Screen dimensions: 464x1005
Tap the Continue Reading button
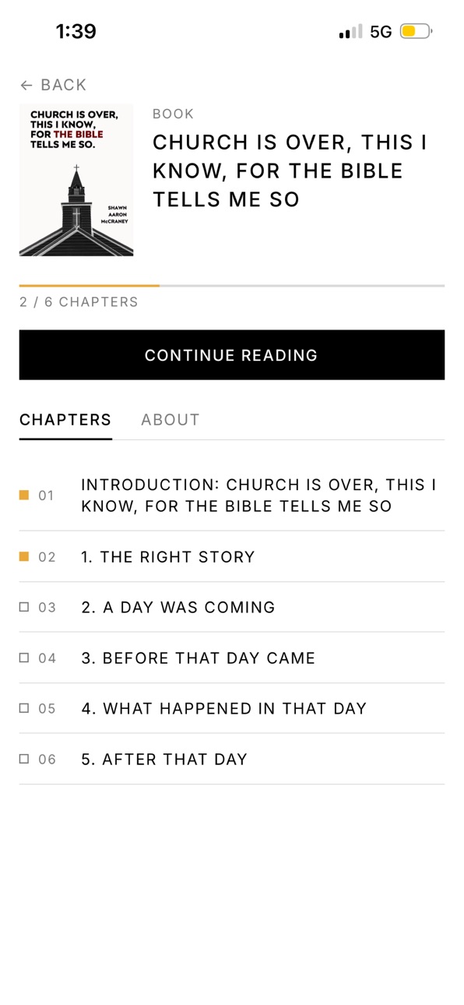tap(232, 355)
